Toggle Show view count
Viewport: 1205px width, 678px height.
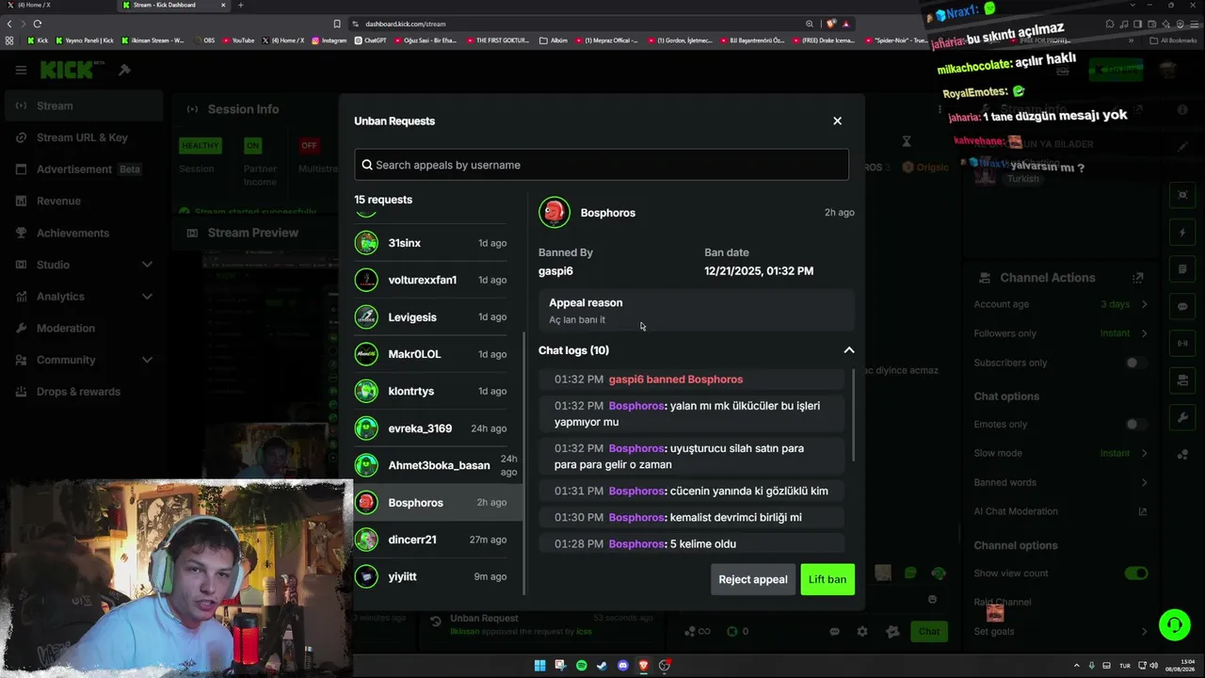pyautogui.click(x=1136, y=573)
